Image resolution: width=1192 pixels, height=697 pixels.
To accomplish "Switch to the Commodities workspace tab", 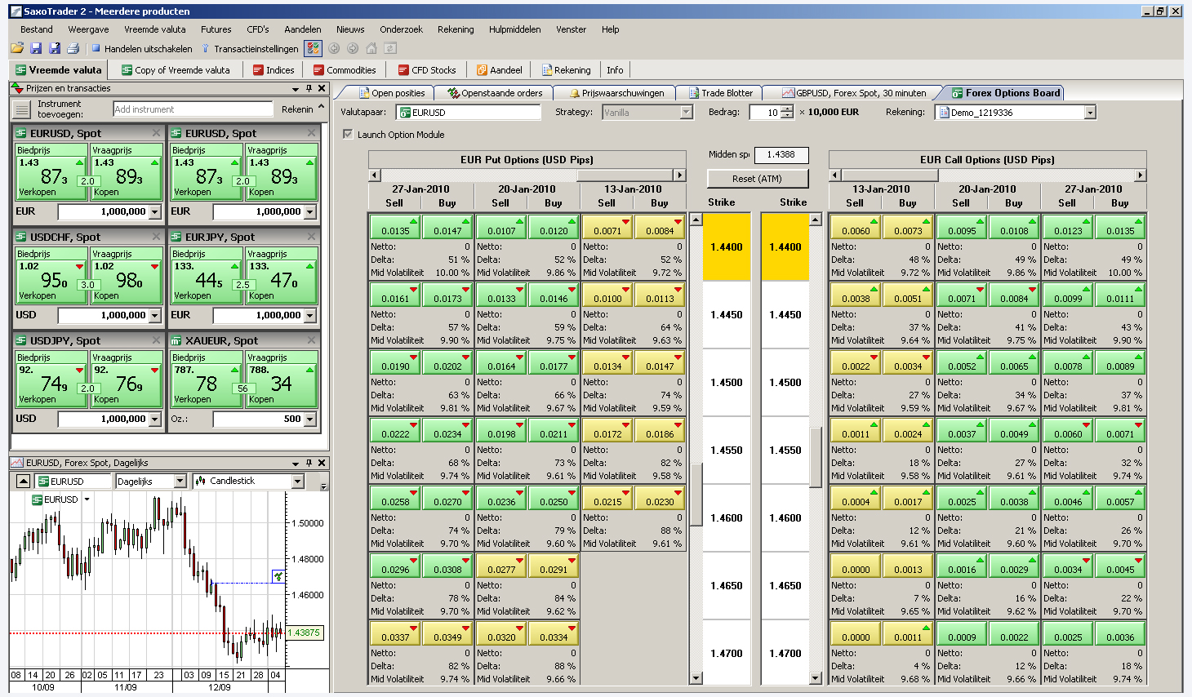I will coord(345,70).
